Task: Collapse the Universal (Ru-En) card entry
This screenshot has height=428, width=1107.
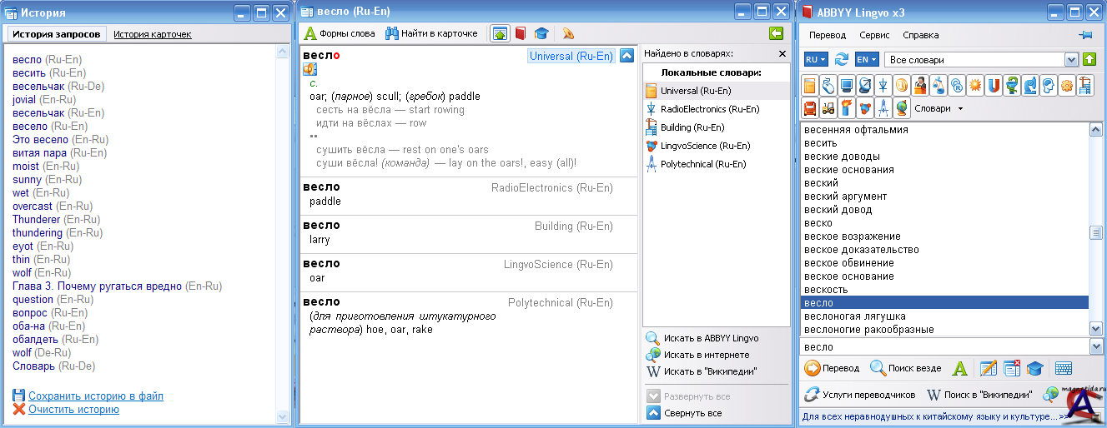Action: pyautogui.click(x=626, y=56)
